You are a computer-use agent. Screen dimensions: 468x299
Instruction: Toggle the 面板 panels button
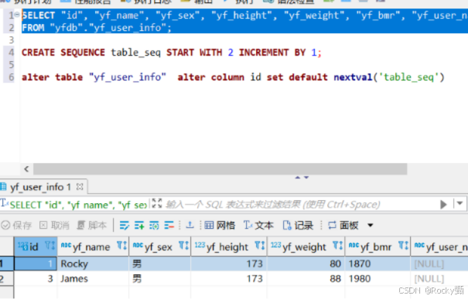click(343, 226)
